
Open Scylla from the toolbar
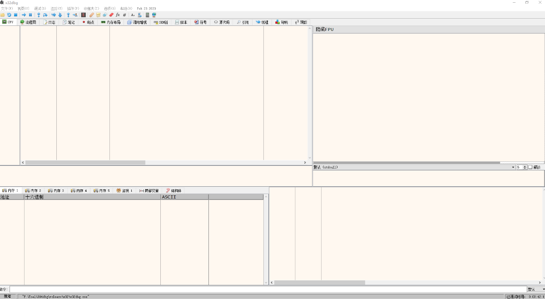click(83, 15)
